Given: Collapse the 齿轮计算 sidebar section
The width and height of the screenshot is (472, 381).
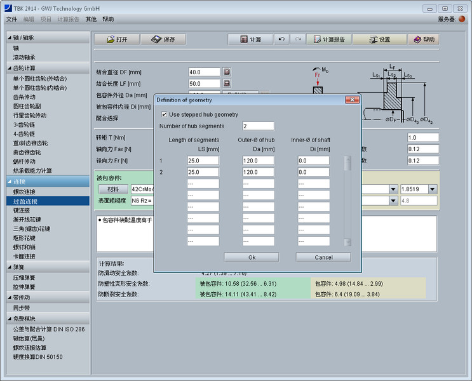Looking at the screenshot, I should coord(10,68).
